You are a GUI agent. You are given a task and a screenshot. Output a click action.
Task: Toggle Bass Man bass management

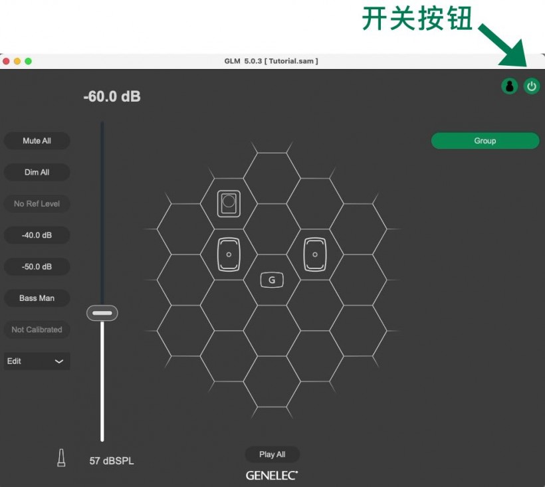point(37,298)
